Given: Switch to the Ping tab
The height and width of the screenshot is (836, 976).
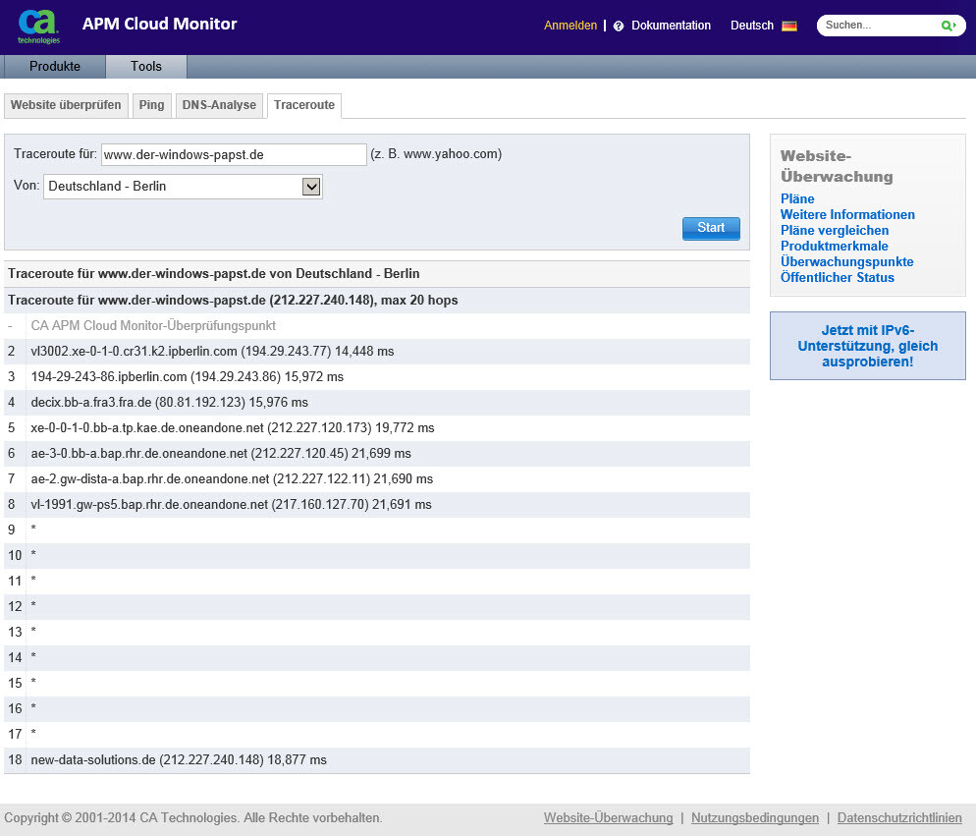Looking at the screenshot, I should (151, 105).
